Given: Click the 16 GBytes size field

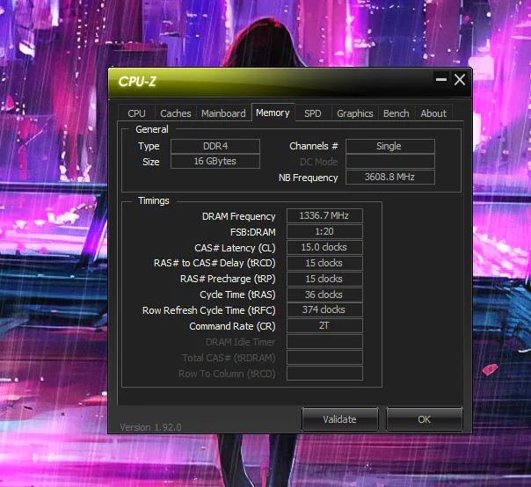Looking at the screenshot, I should coord(215,161).
